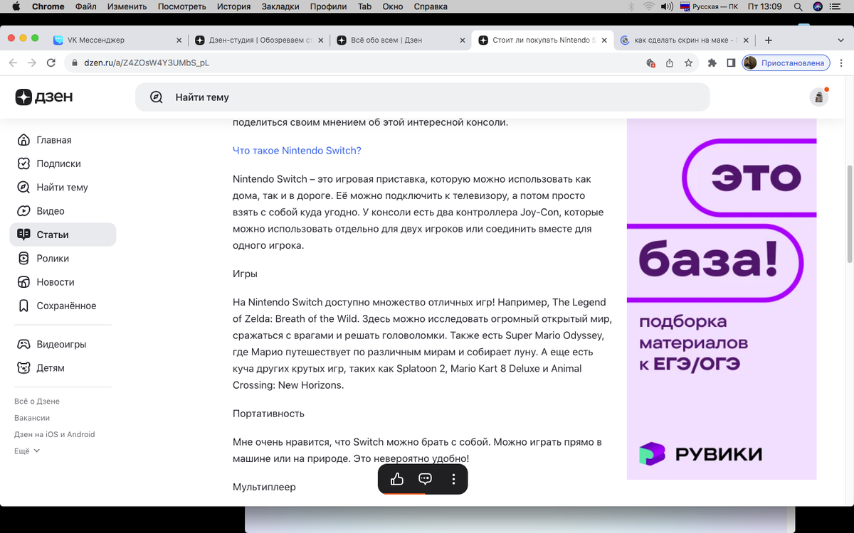
Task: Open the Файл menu
Action: coord(85,6)
